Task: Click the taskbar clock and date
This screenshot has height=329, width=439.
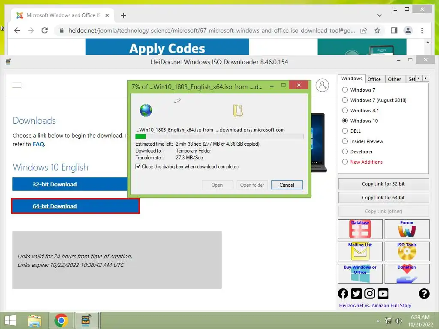Action: (x=420, y=321)
